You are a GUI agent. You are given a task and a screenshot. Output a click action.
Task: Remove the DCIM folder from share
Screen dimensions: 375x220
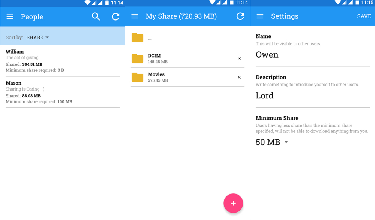[x=239, y=59]
